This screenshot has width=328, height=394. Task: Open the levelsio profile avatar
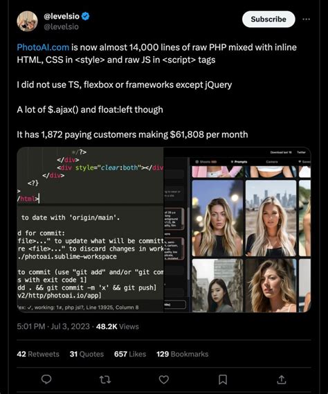27,21
